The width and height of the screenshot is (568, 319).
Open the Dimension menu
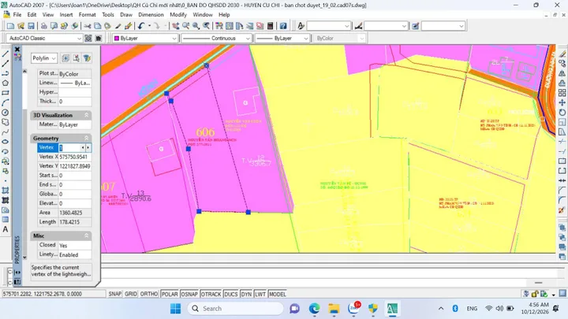151,15
